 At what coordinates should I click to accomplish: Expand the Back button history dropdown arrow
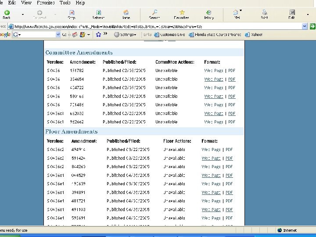23,14
